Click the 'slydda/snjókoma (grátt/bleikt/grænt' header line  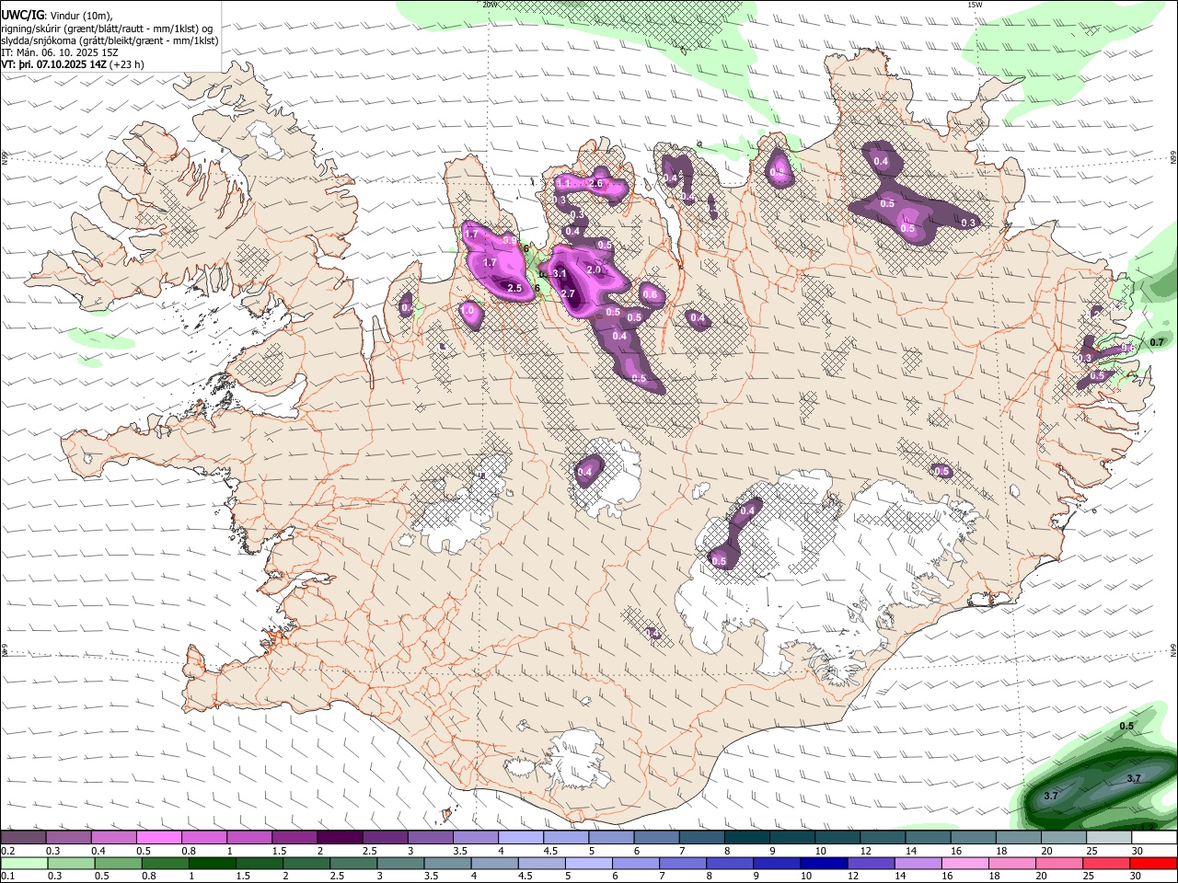pyautogui.click(x=110, y=40)
